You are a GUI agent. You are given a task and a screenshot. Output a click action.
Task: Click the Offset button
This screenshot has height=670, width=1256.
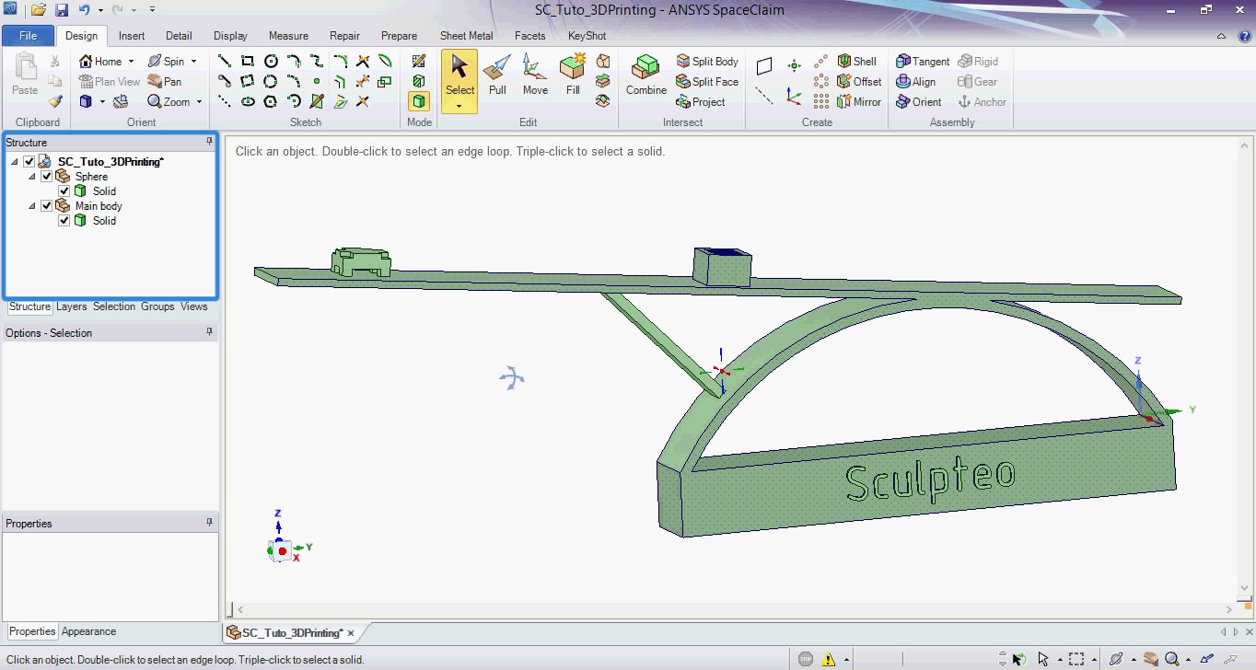coord(859,82)
